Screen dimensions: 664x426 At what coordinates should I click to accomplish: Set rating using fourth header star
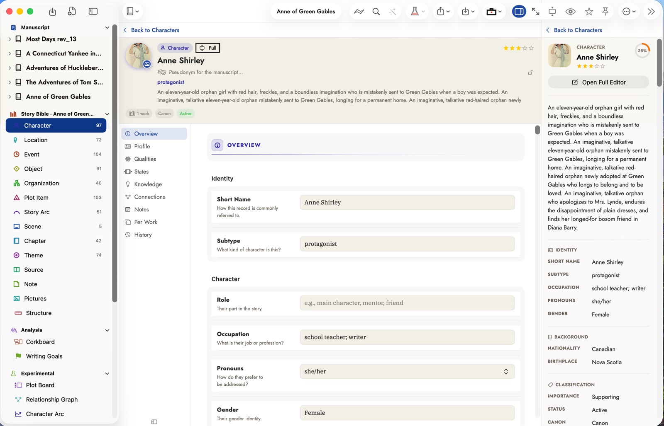(525, 48)
